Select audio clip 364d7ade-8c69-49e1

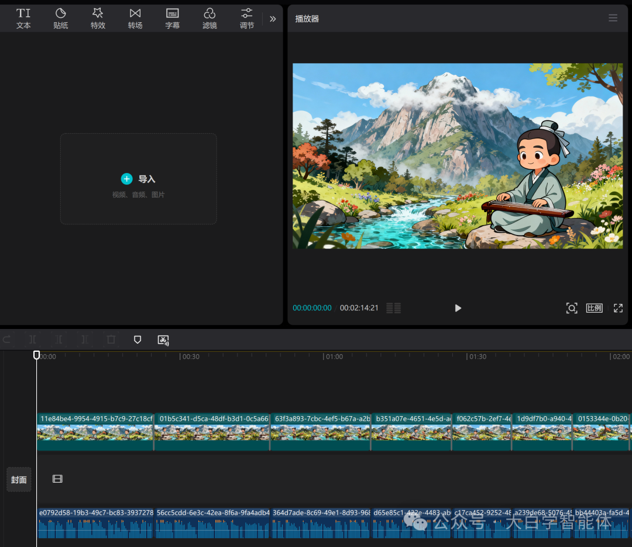321,523
